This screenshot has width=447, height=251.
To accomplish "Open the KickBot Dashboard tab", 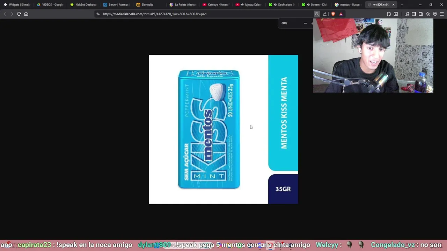I will (83, 5).
